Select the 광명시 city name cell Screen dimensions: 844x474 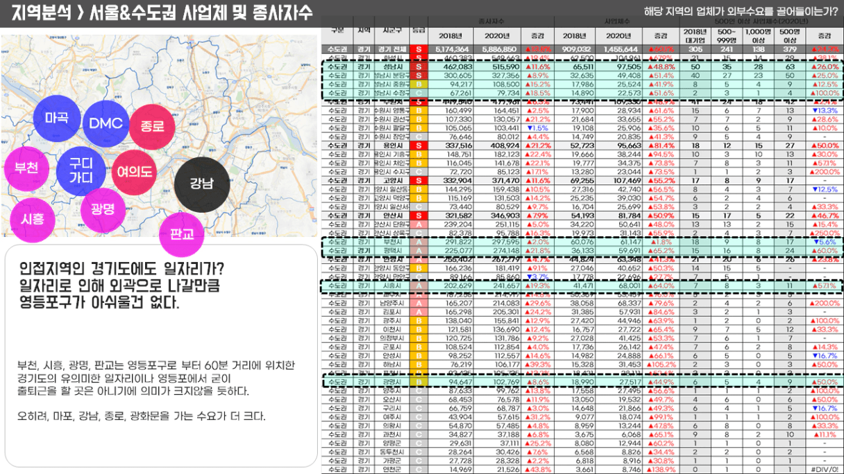(x=392, y=381)
